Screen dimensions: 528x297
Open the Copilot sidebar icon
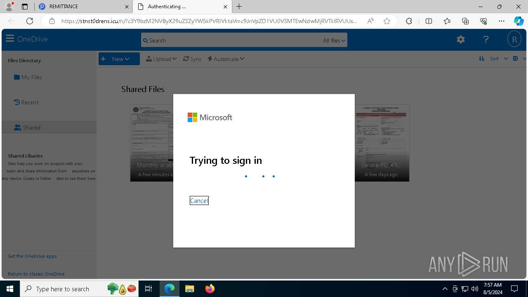coord(519,21)
